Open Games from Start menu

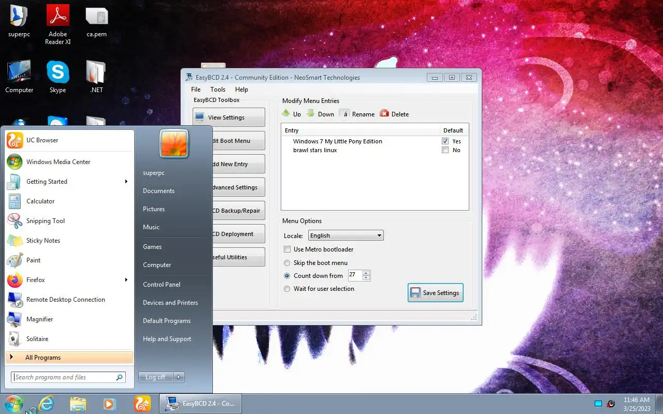tap(152, 247)
